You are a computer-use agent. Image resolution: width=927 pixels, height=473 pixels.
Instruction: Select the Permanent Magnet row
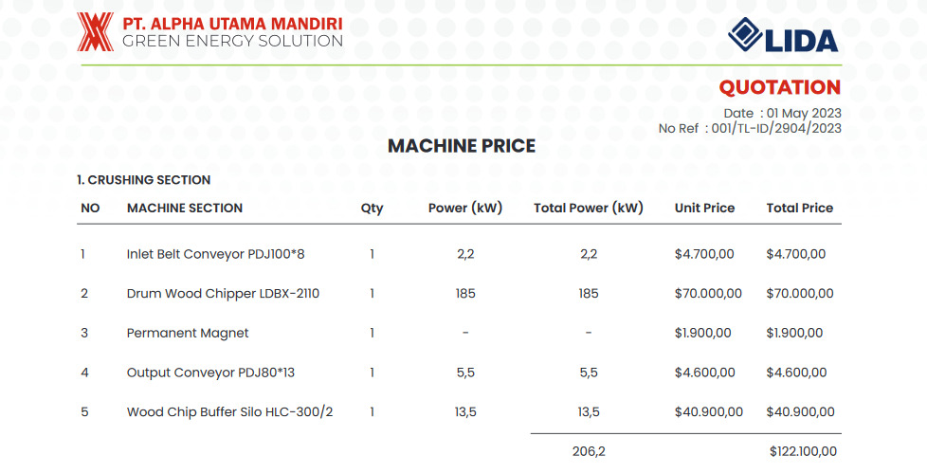[459, 333]
